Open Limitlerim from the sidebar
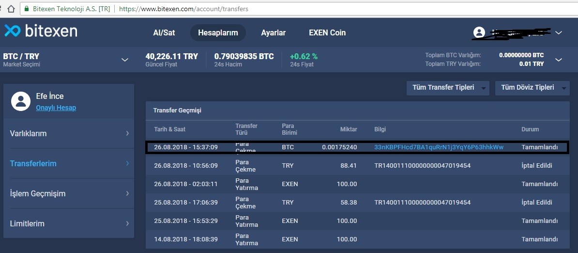 69,223
